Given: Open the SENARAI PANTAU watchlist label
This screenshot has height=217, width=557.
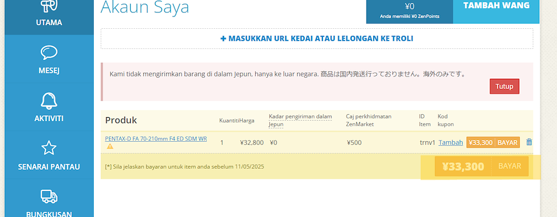Looking at the screenshot, I should [x=49, y=166].
